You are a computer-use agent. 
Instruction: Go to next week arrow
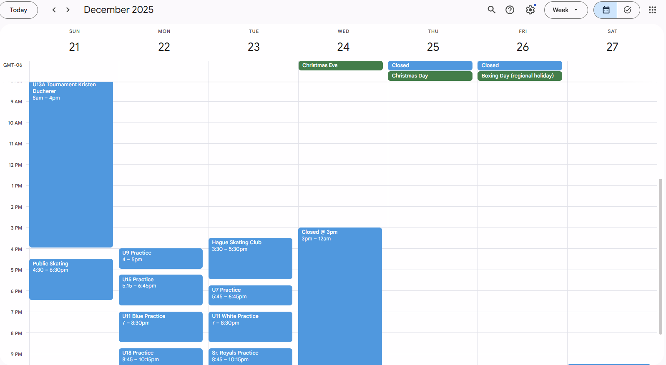coord(68,10)
